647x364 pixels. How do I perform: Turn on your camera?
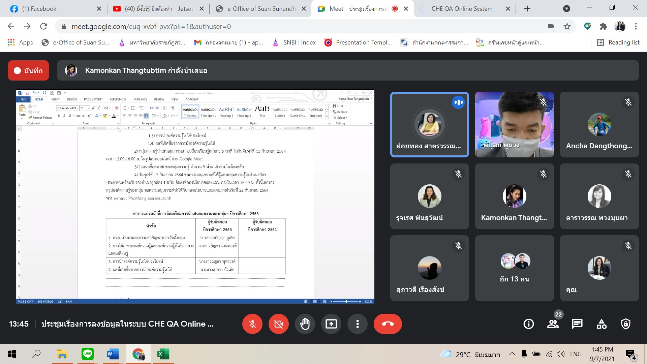(278, 324)
